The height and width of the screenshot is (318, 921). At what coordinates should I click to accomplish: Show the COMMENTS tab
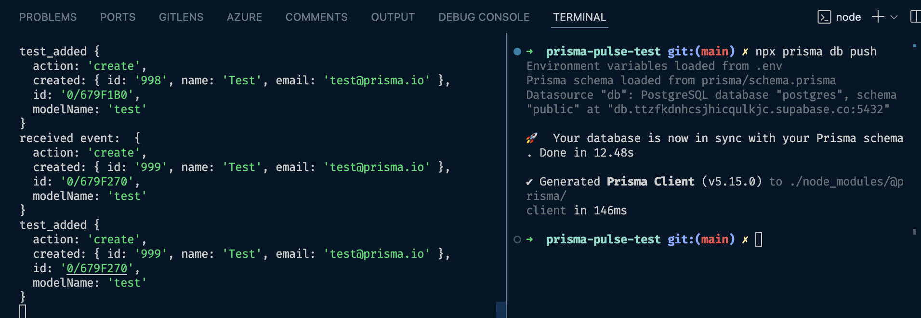coord(316,17)
